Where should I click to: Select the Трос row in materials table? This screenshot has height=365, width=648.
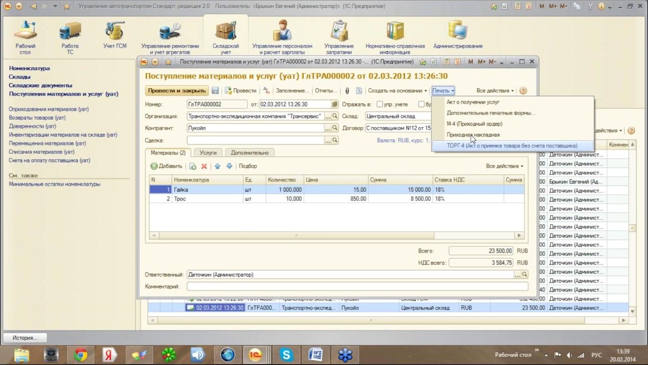(x=337, y=199)
